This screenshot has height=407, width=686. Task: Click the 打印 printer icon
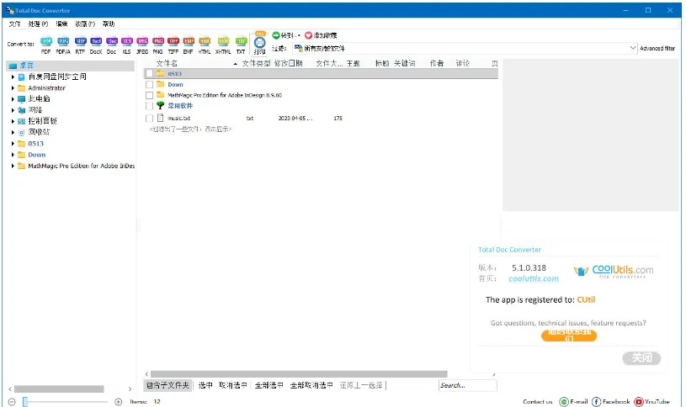[259, 42]
